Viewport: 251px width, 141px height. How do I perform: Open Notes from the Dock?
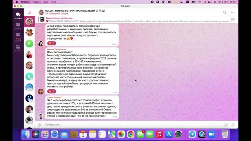93,134
